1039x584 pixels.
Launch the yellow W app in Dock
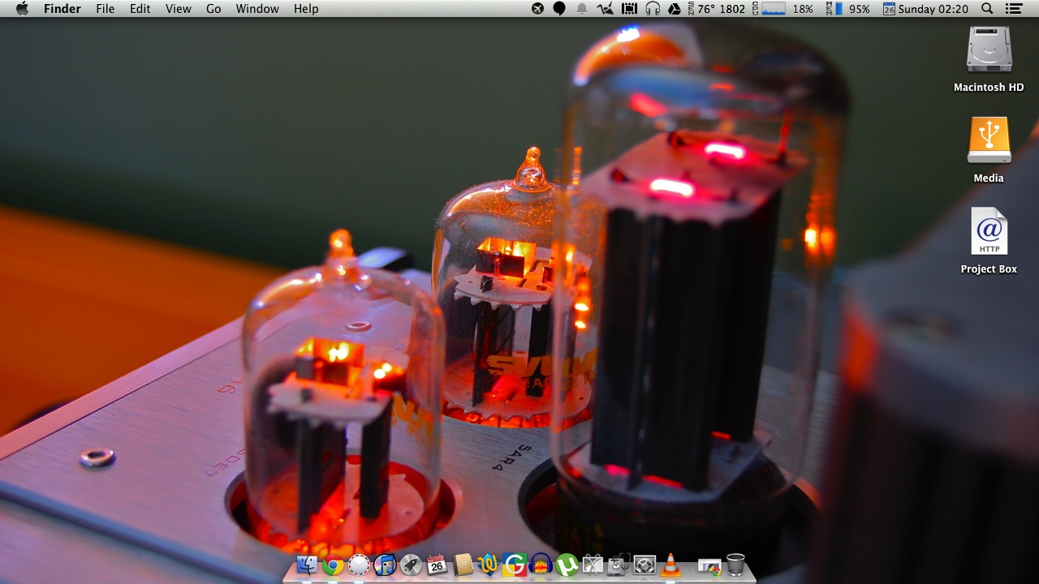tap(489, 565)
